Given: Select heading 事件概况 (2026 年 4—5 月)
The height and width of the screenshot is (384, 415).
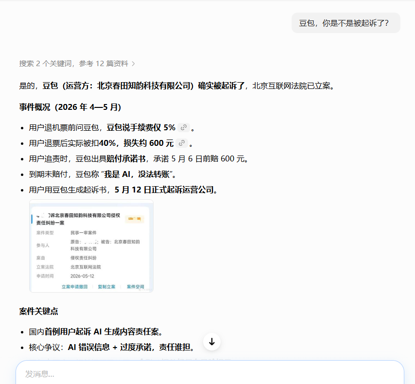Looking at the screenshot, I should [70, 107].
